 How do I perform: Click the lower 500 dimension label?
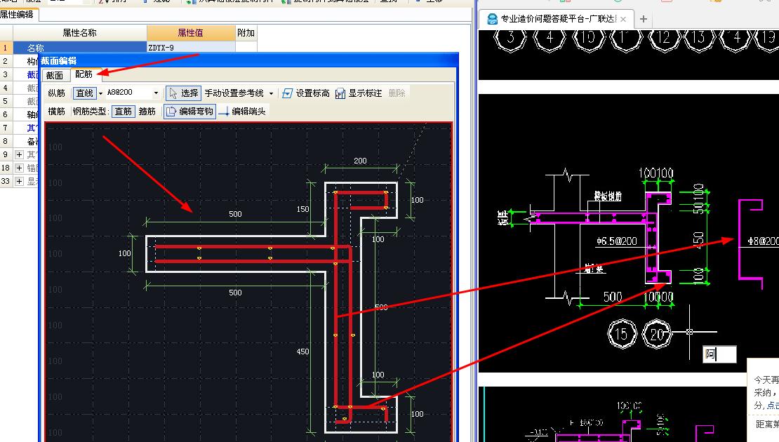(236, 293)
